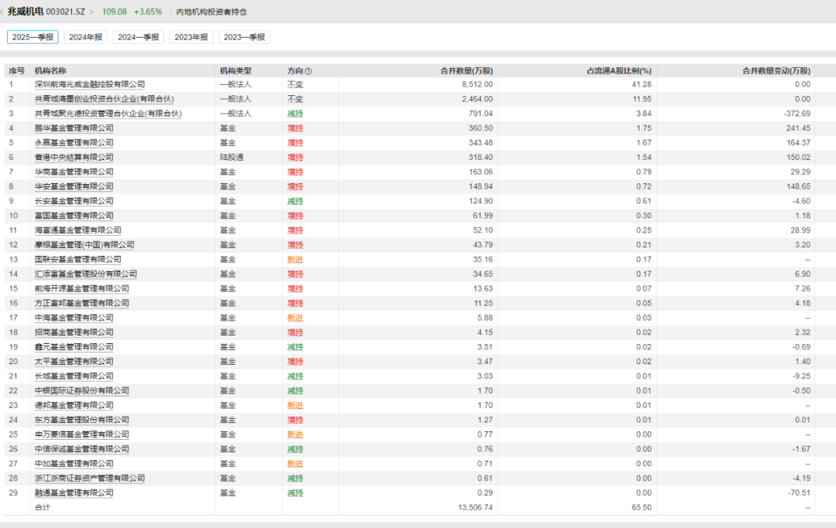
Task: Select the 2025一季报 tab
Action: 33,37
